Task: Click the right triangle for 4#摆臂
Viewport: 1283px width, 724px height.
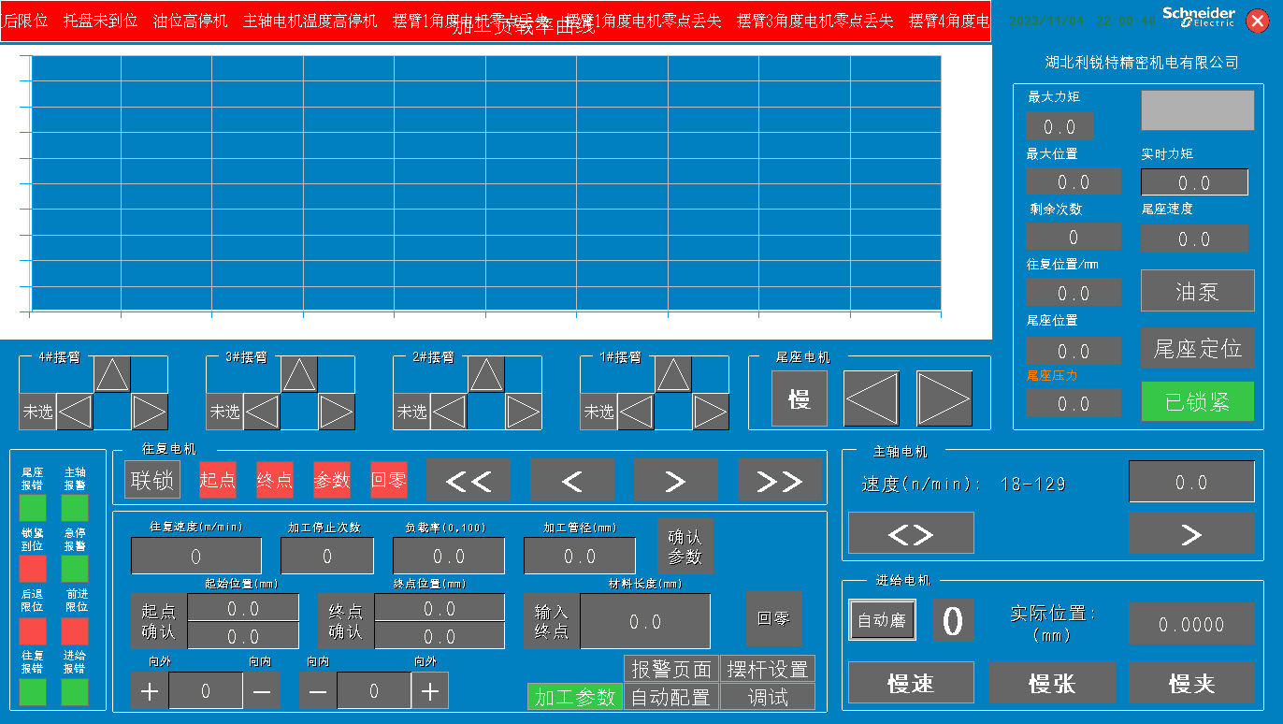Action: click(150, 412)
